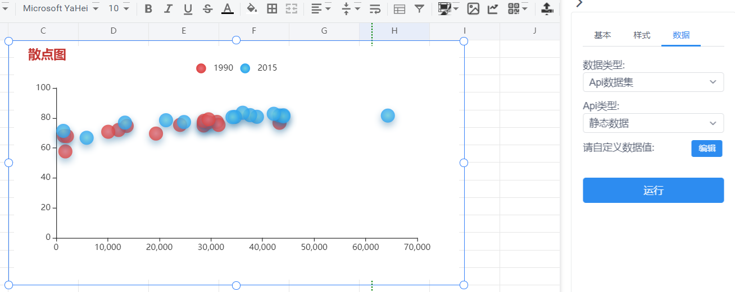The height and width of the screenshot is (292, 735).
Task: Click the filter funnel icon
Action: pyautogui.click(x=419, y=8)
